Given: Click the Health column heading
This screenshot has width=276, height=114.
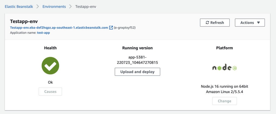Looking at the screenshot, I should click(x=50, y=48).
